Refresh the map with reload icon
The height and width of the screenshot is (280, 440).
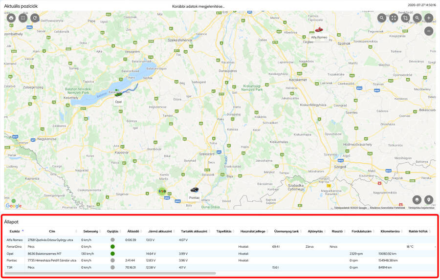(35, 18)
